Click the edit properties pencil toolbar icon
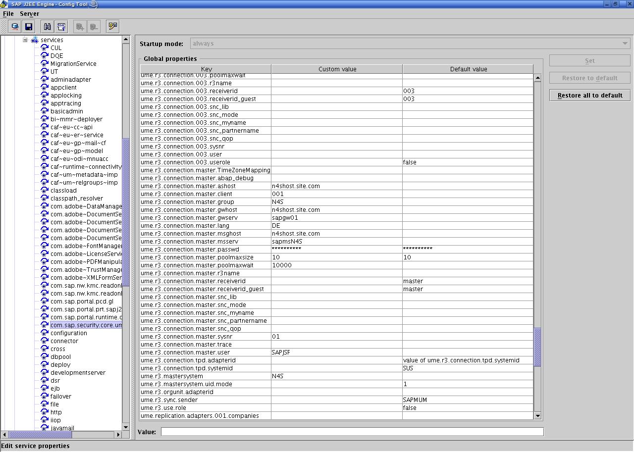This screenshot has width=634, height=452. click(113, 27)
